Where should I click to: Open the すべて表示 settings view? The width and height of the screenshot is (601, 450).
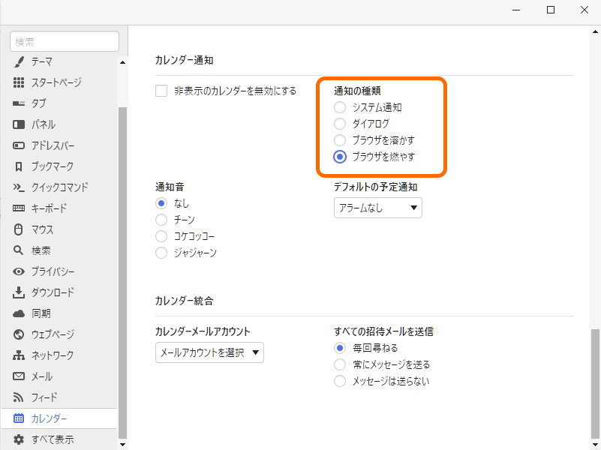(x=19, y=439)
